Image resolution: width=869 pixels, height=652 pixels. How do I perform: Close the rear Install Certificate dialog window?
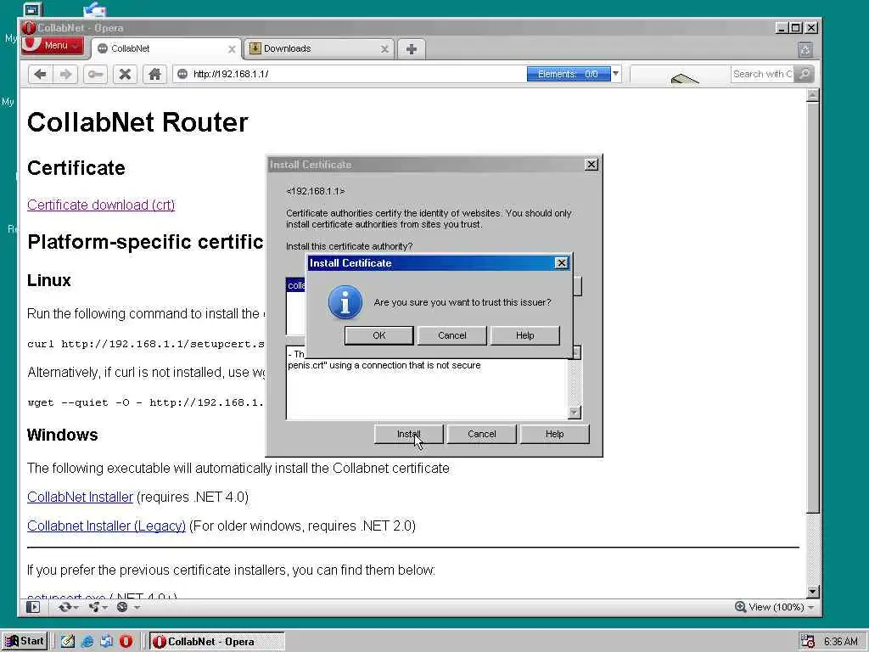click(591, 165)
